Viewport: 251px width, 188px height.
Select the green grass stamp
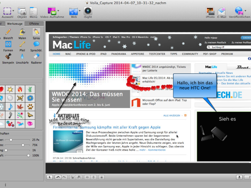30,89
